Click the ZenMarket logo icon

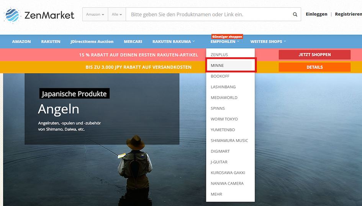pyautogui.click(x=13, y=15)
